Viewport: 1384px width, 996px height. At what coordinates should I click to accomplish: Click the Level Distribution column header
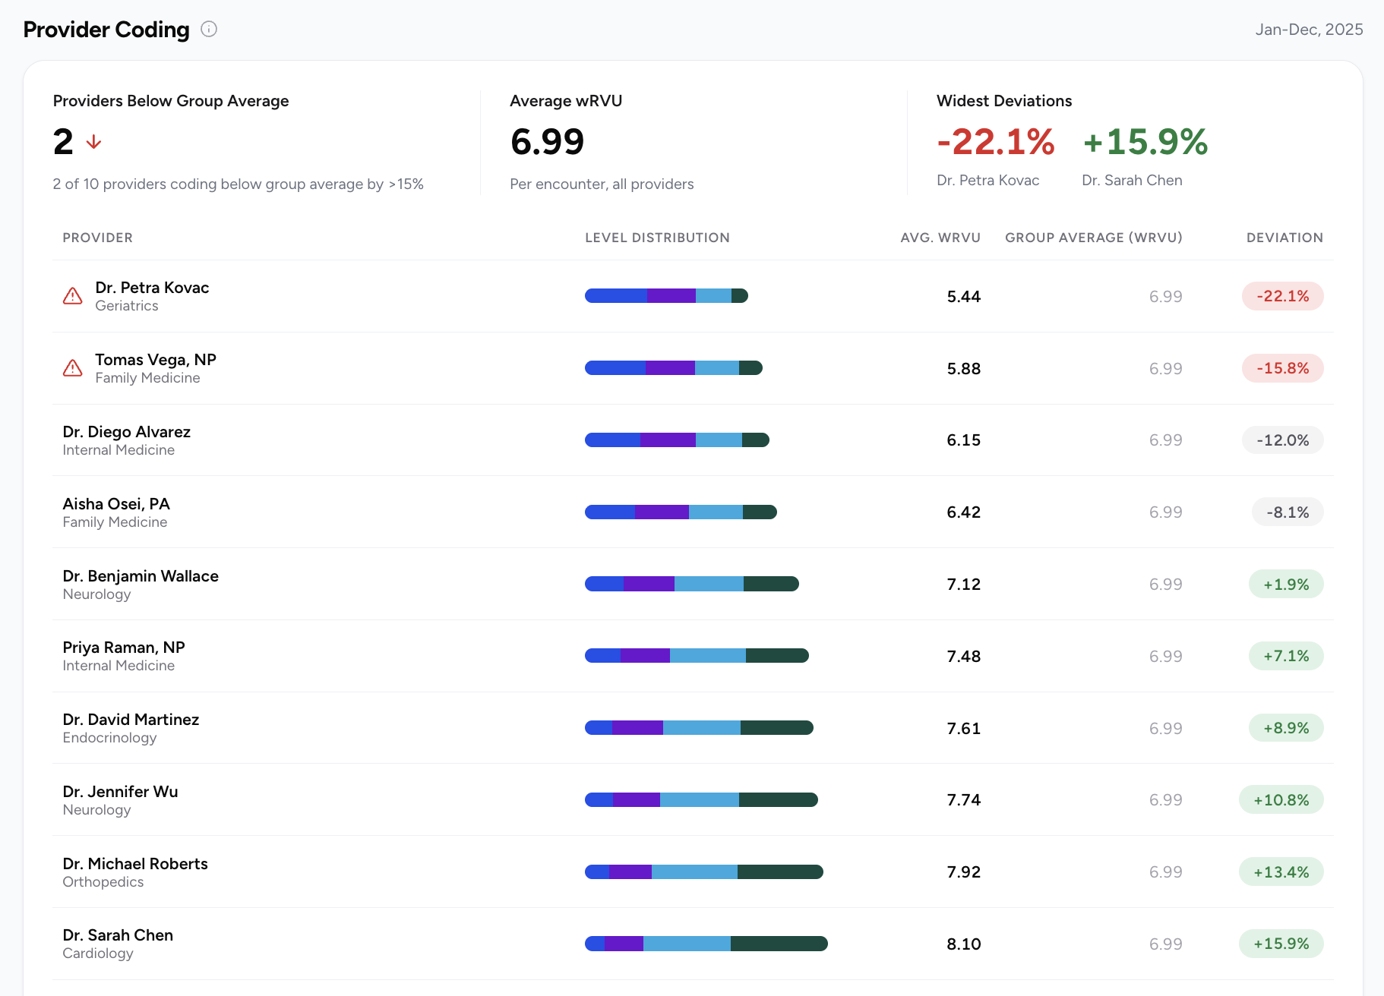[x=657, y=238]
